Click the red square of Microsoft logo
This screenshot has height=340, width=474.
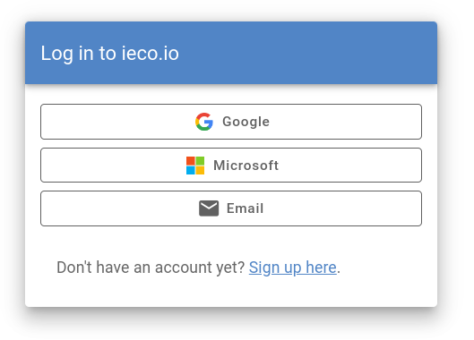(191, 161)
